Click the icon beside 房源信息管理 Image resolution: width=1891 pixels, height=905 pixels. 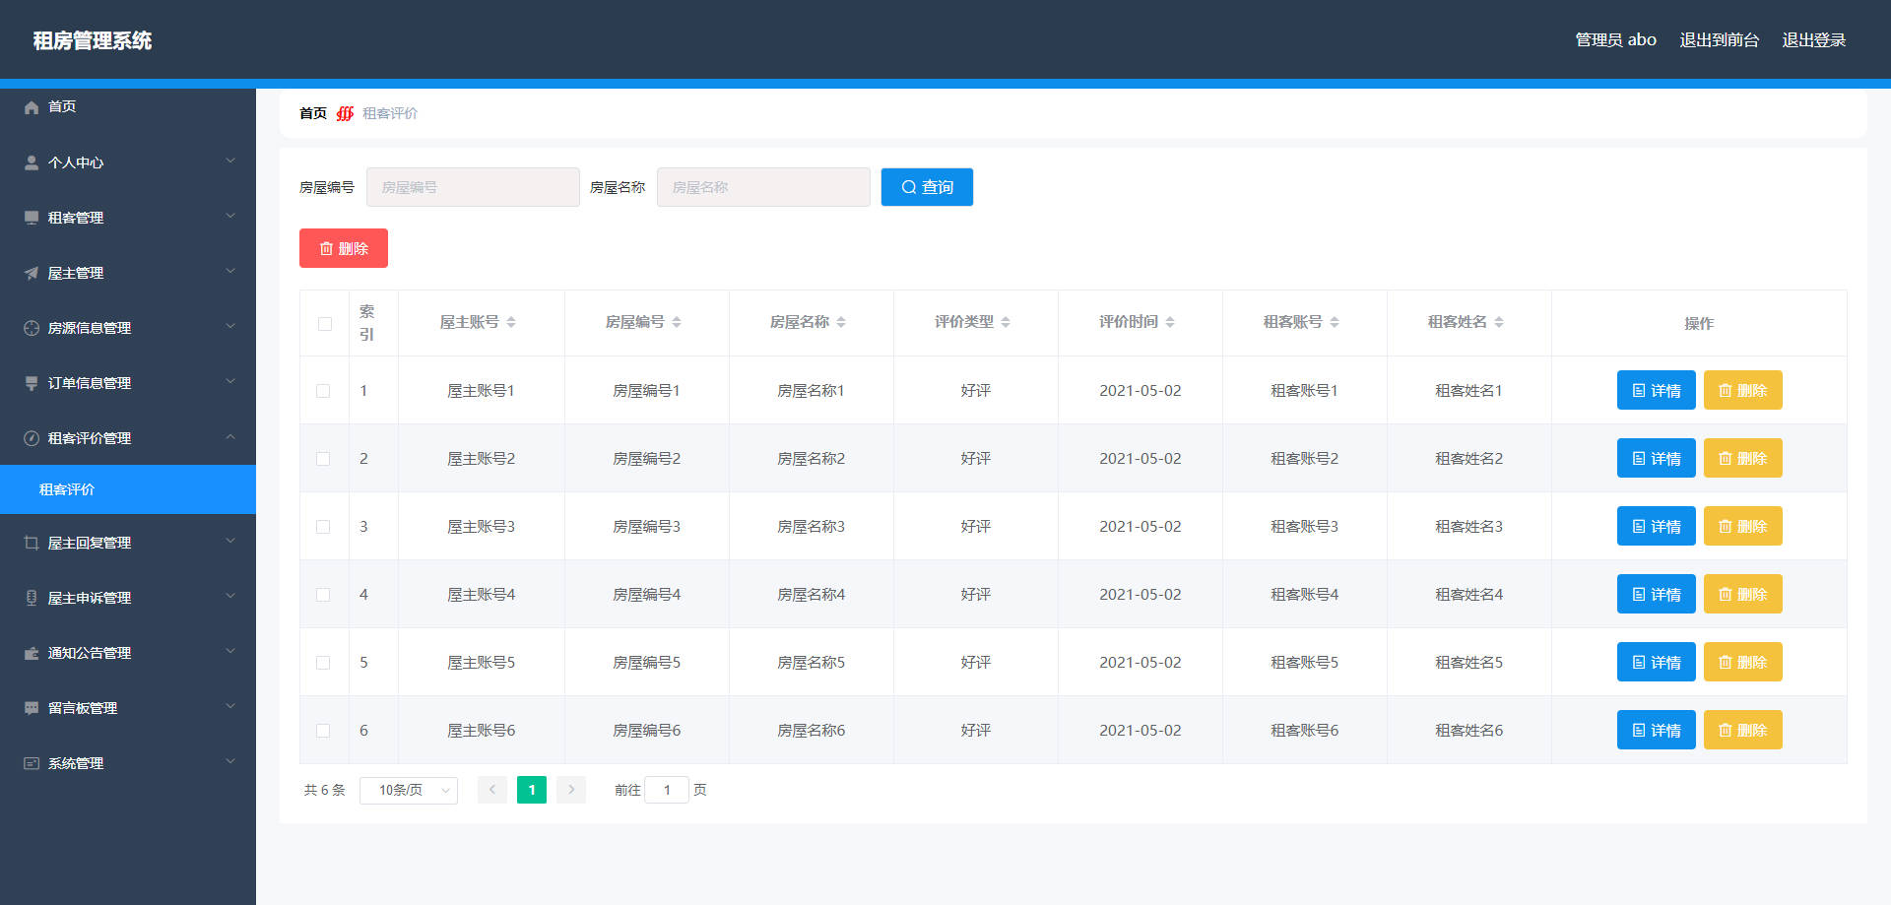point(32,328)
